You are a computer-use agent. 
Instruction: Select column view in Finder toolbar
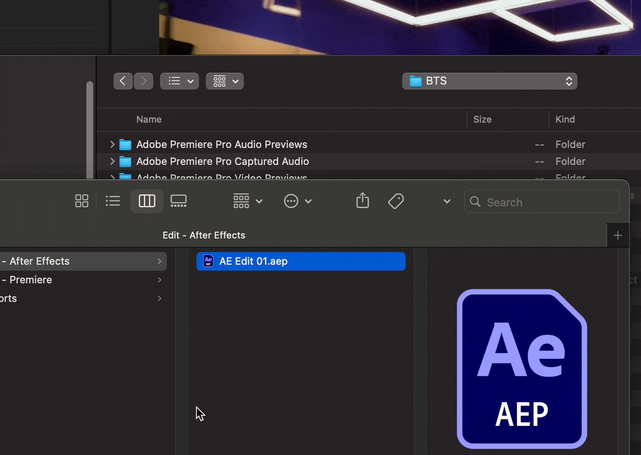(x=147, y=201)
